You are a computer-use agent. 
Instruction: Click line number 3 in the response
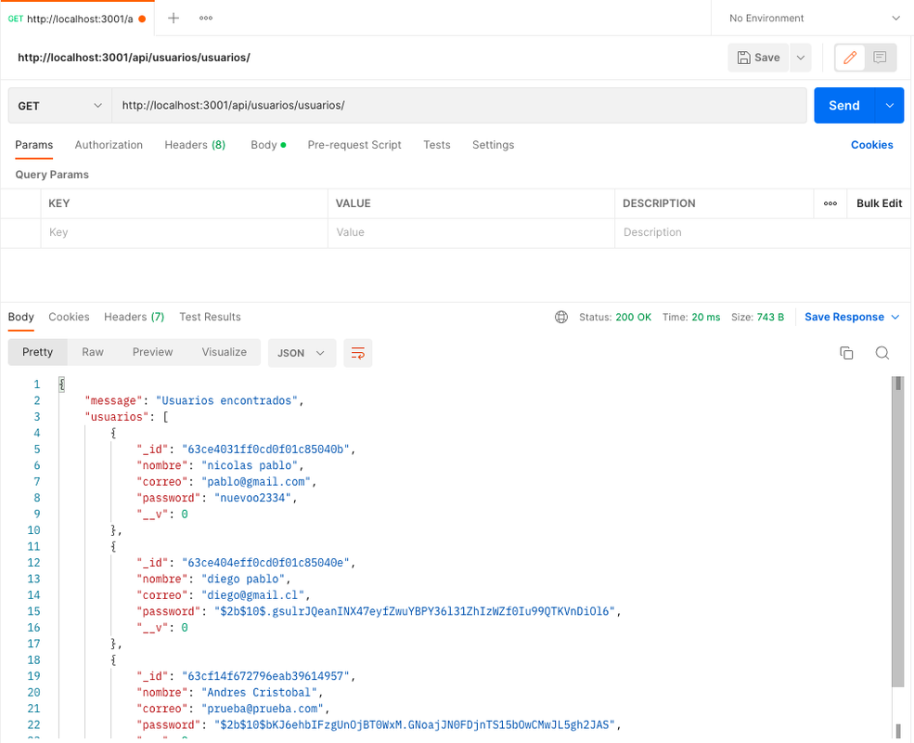(x=37, y=417)
